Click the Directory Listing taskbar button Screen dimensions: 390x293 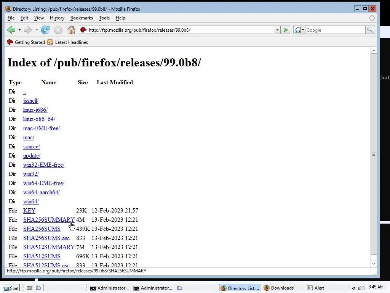pos(240,288)
